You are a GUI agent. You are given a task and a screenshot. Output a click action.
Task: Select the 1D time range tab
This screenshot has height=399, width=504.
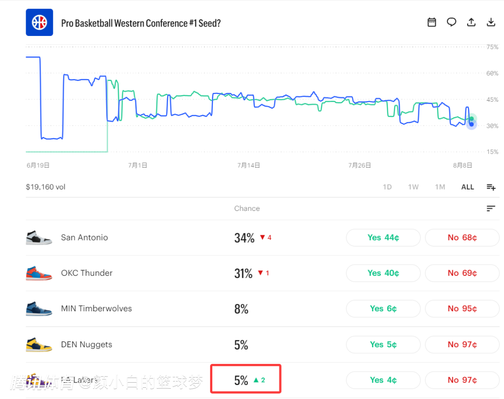point(387,187)
